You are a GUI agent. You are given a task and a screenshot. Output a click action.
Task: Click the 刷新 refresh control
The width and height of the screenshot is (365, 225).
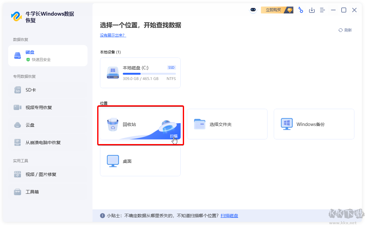(345, 30)
